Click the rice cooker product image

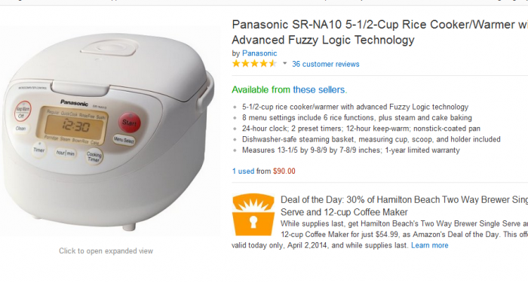pyautogui.click(x=108, y=131)
